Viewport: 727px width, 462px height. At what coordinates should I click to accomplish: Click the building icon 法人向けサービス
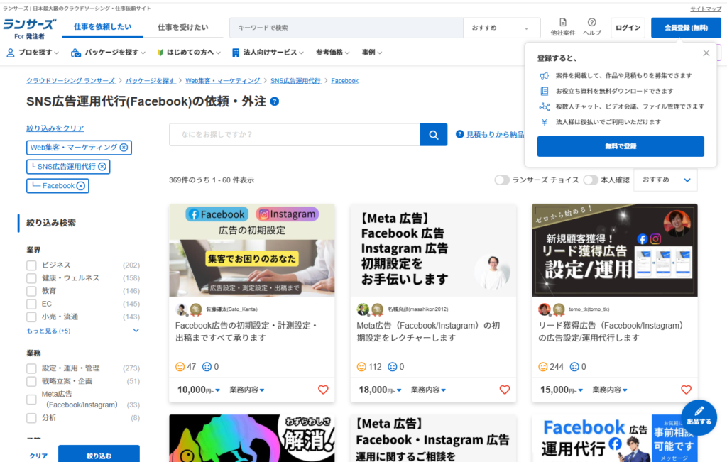point(236,53)
